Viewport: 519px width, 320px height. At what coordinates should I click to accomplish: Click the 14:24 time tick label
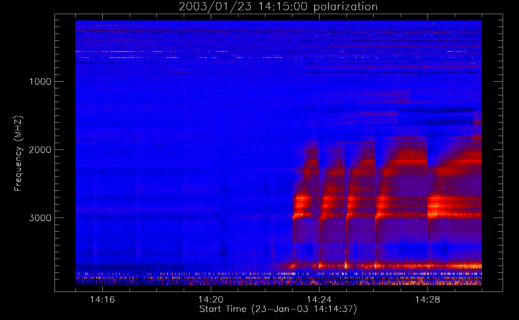319,300
